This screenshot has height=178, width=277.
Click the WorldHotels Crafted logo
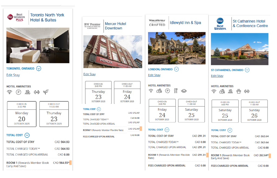157,23
